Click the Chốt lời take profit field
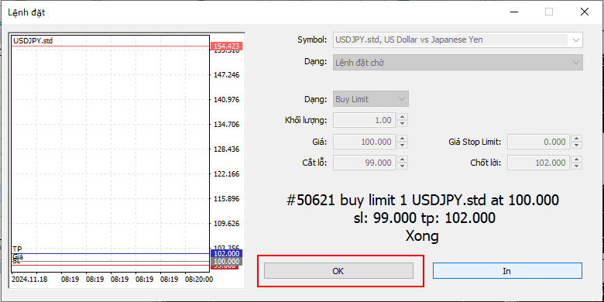The image size is (604, 302). [538, 163]
